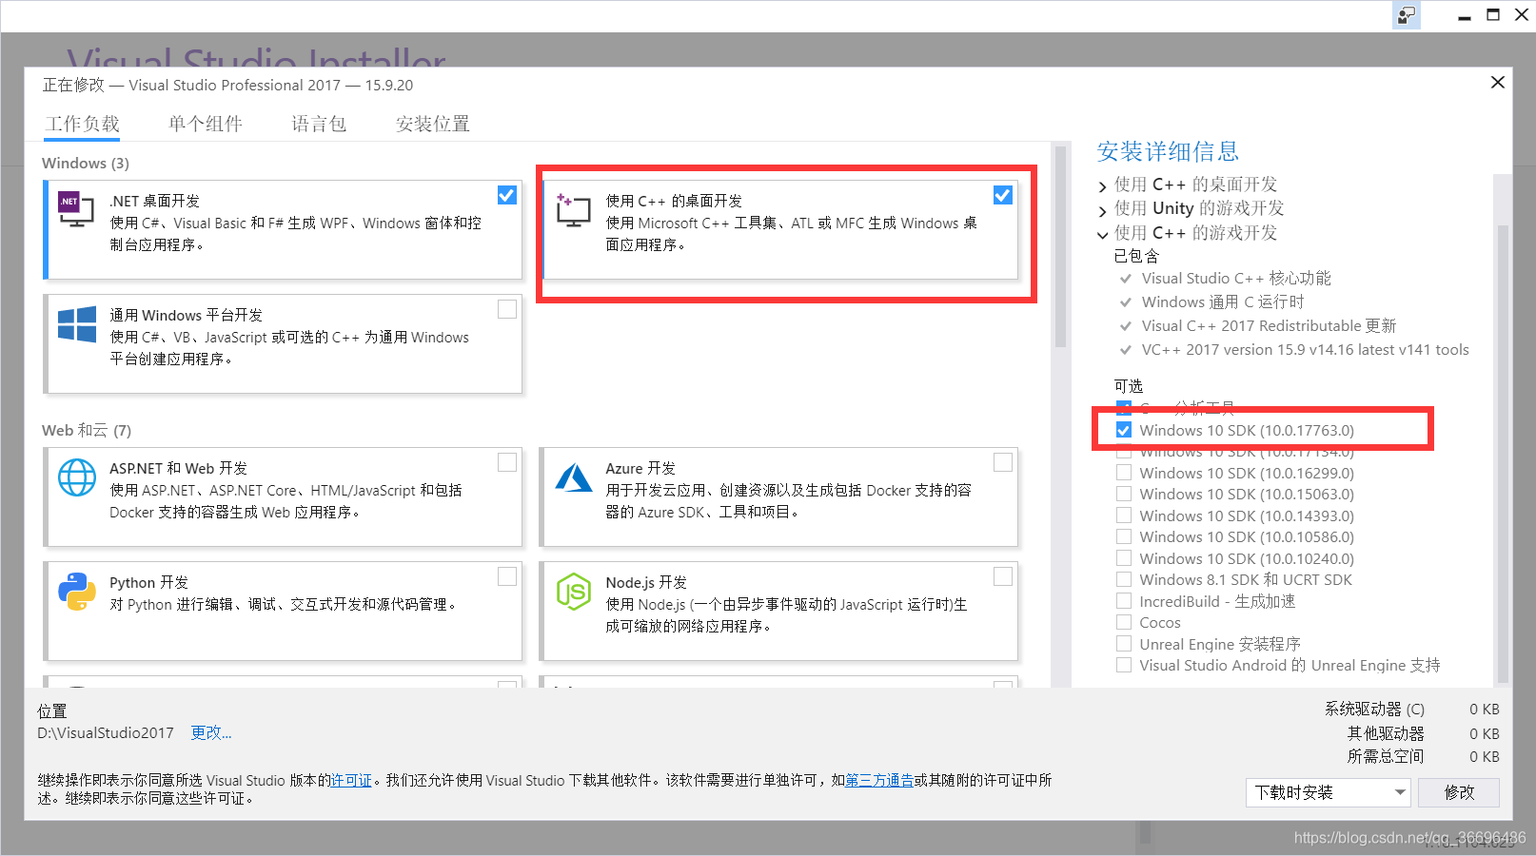
Task: Check the Node.js 开发 workload checkbox
Action: pos(1003,576)
